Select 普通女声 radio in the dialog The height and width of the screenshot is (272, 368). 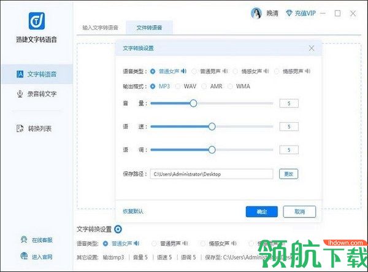coord(153,71)
